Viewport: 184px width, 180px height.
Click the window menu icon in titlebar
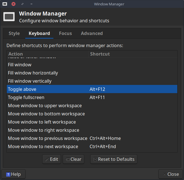(x=5, y=4)
